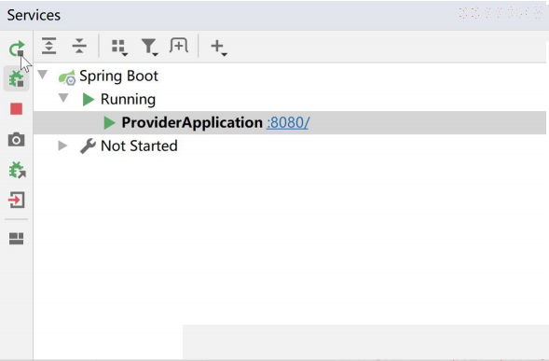Open the :8080/ port link

point(288,123)
